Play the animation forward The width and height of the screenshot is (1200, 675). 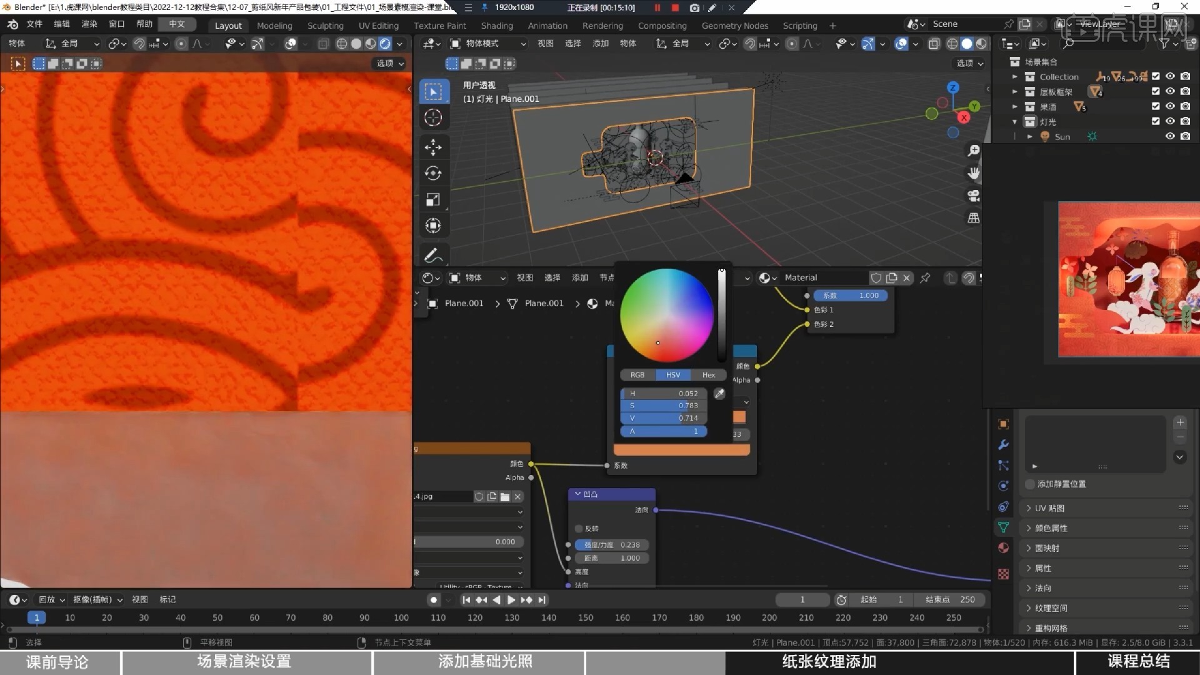[x=511, y=600]
